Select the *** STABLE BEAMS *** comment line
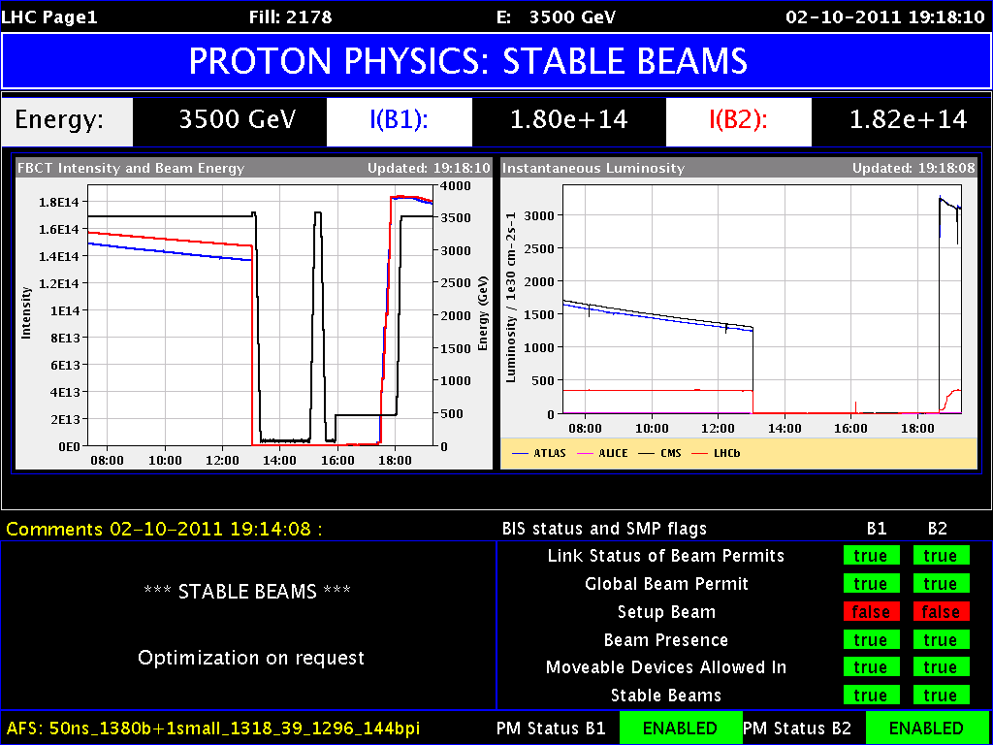The width and height of the screenshot is (993, 745). tap(247, 591)
